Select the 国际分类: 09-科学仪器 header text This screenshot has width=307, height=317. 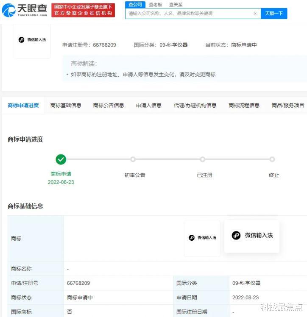coord(161,45)
